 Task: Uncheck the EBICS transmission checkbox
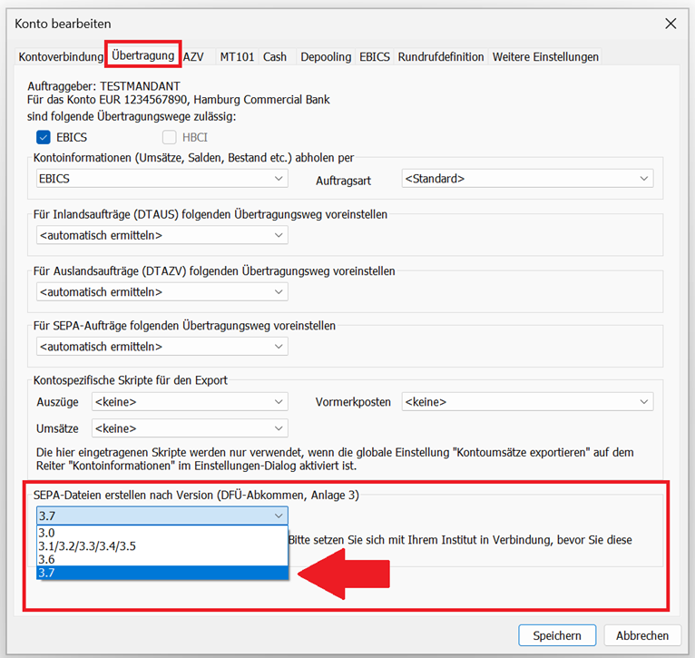44,137
